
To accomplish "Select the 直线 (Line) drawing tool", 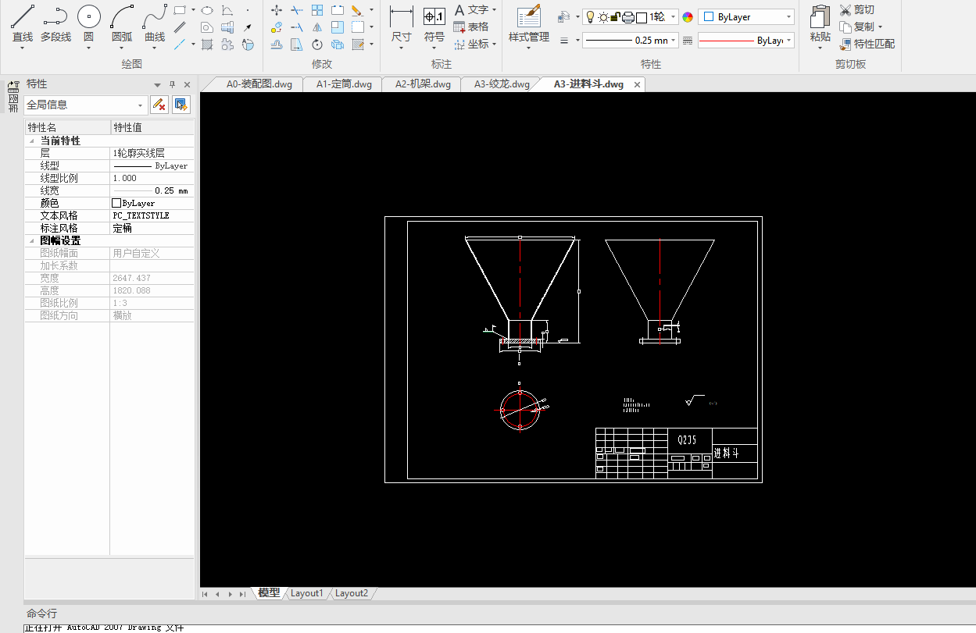I will pyautogui.click(x=23, y=23).
